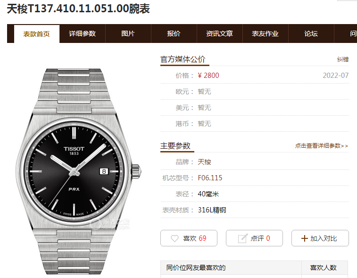Open the 表款首页 tab
This screenshot has width=357, height=278.
[37, 34]
